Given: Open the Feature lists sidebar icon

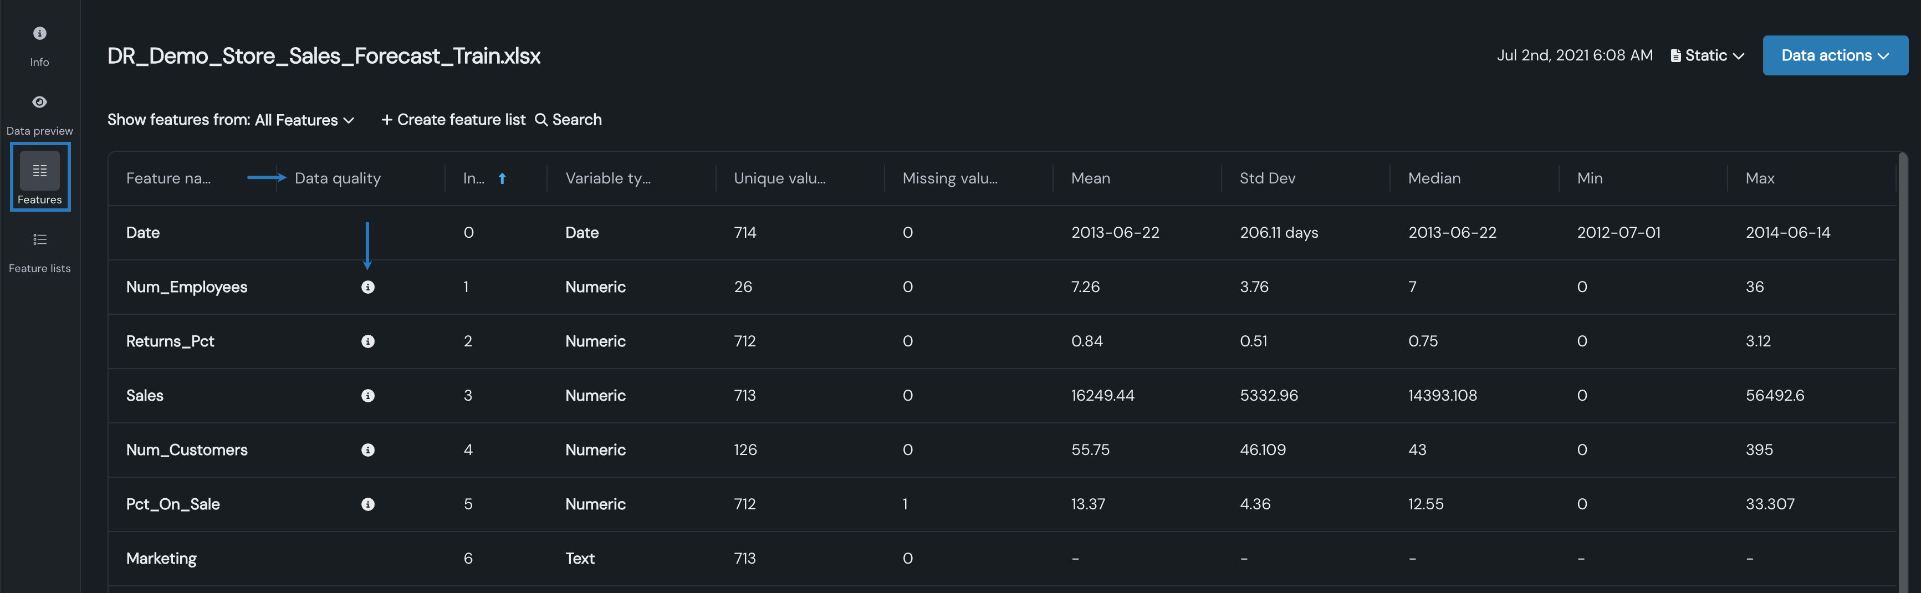Looking at the screenshot, I should point(39,239).
